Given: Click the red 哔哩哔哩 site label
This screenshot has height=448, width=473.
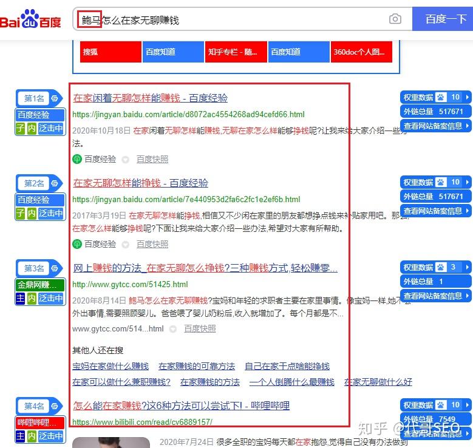Looking at the screenshot, I should 40,423.
